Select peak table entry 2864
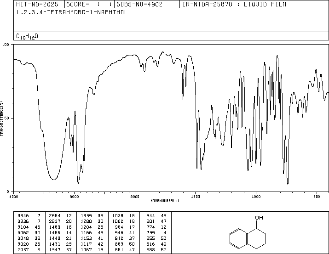329x254 pixels. [55, 215]
